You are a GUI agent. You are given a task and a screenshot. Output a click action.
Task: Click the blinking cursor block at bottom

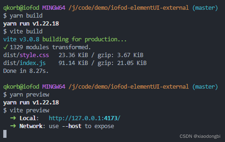5,134
